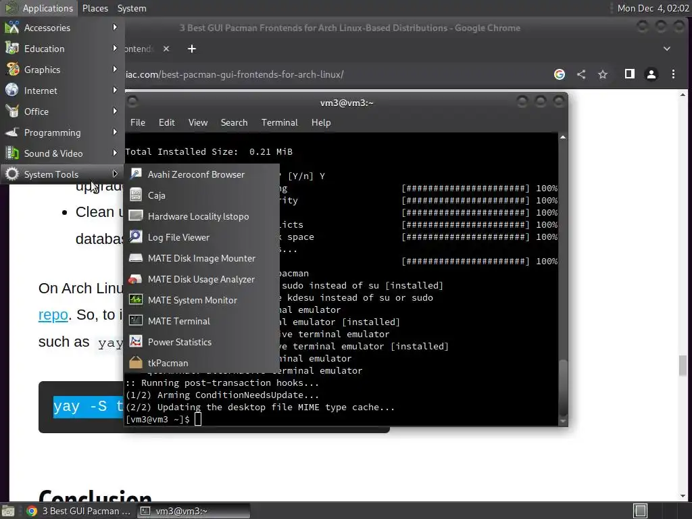The height and width of the screenshot is (519, 692).
Task: Open the Chrome profile avatar icon
Action: pyautogui.click(x=651, y=74)
